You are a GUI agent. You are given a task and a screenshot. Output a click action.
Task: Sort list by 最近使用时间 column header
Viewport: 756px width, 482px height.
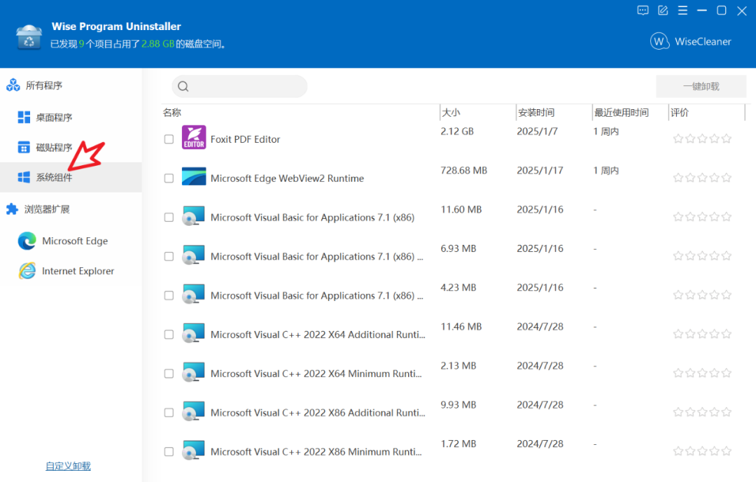621,113
